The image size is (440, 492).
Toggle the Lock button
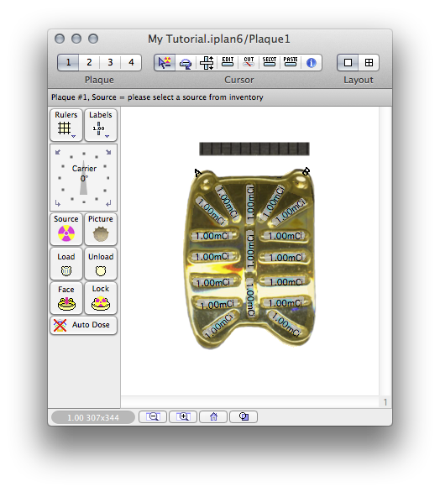tap(101, 298)
